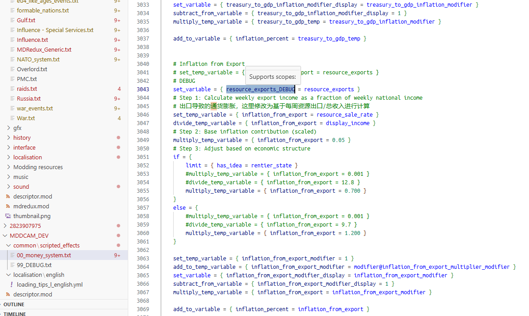Open NATO_system.txt file
Viewport: 529px width, 316px height.
click(x=38, y=60)
